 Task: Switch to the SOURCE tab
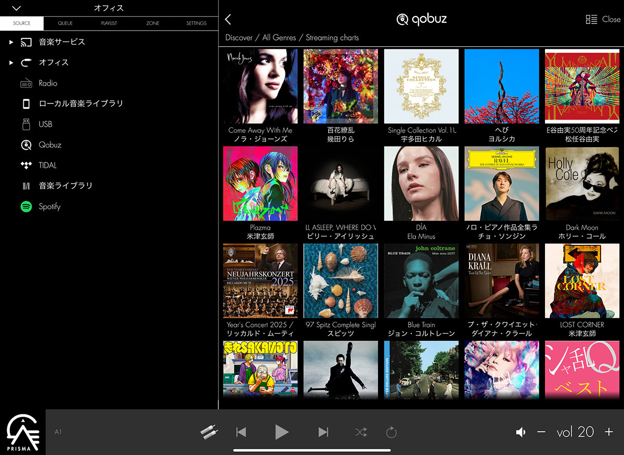click(22, 23)
